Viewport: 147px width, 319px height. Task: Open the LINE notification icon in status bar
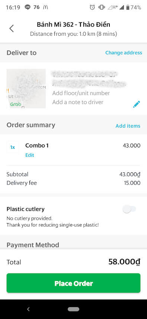(28, 7)
